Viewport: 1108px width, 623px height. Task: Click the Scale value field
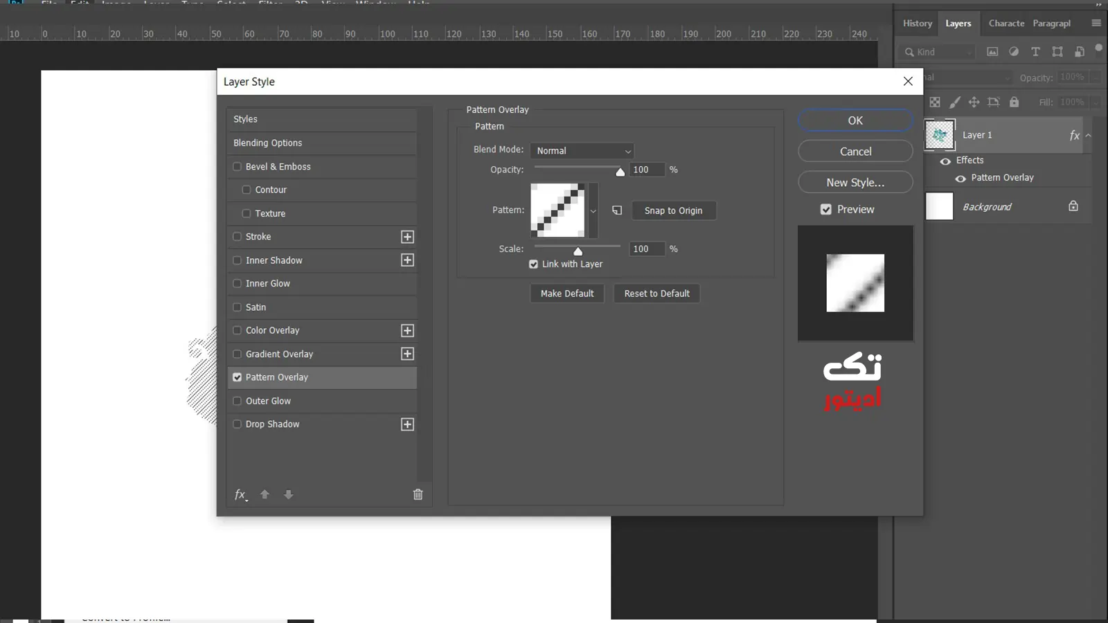pyautogui.click(x=647, y=249)
